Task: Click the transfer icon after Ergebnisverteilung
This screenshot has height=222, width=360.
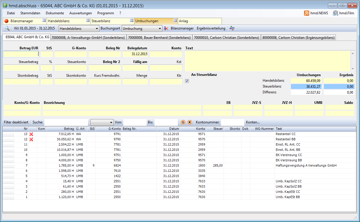Action: point(232,29)
